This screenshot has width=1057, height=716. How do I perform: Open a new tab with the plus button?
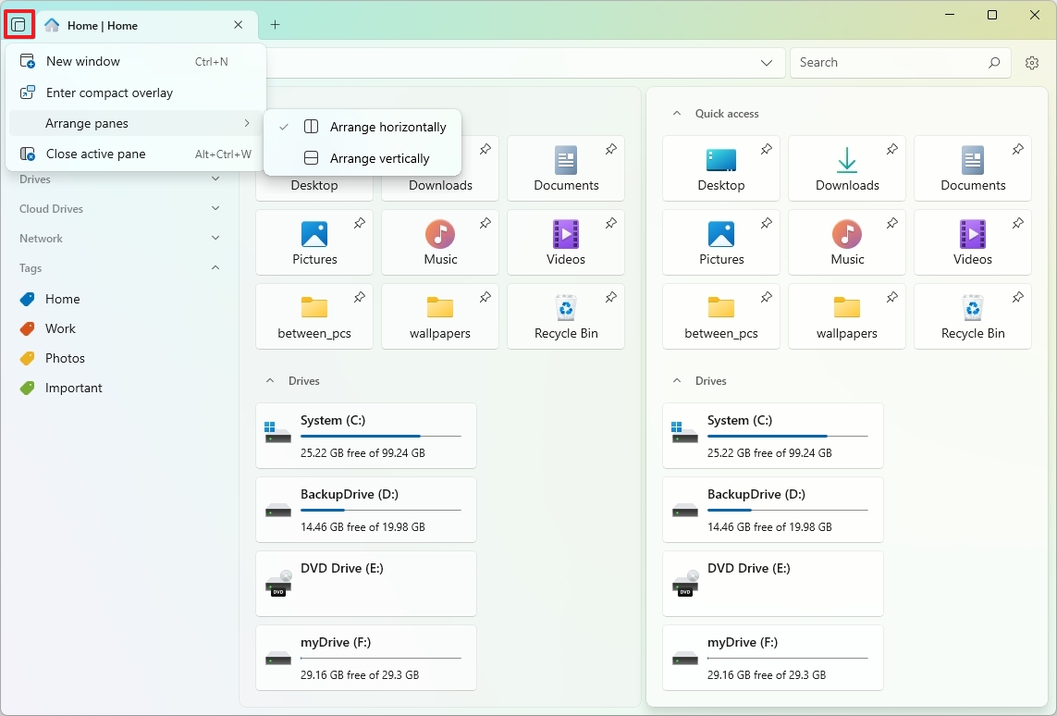(275, 25)
